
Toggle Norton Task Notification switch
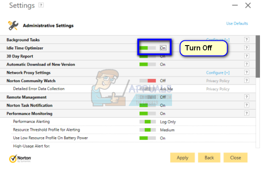[148, 106]
